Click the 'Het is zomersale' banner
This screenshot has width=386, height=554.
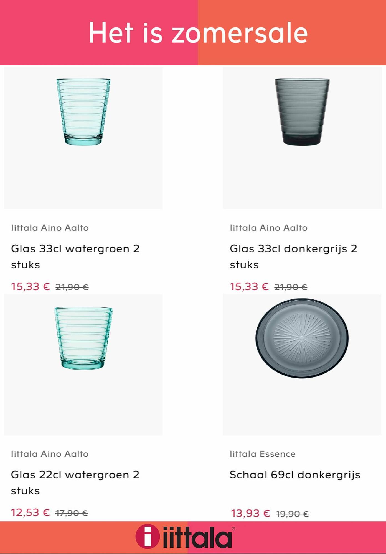coord(193,32)
